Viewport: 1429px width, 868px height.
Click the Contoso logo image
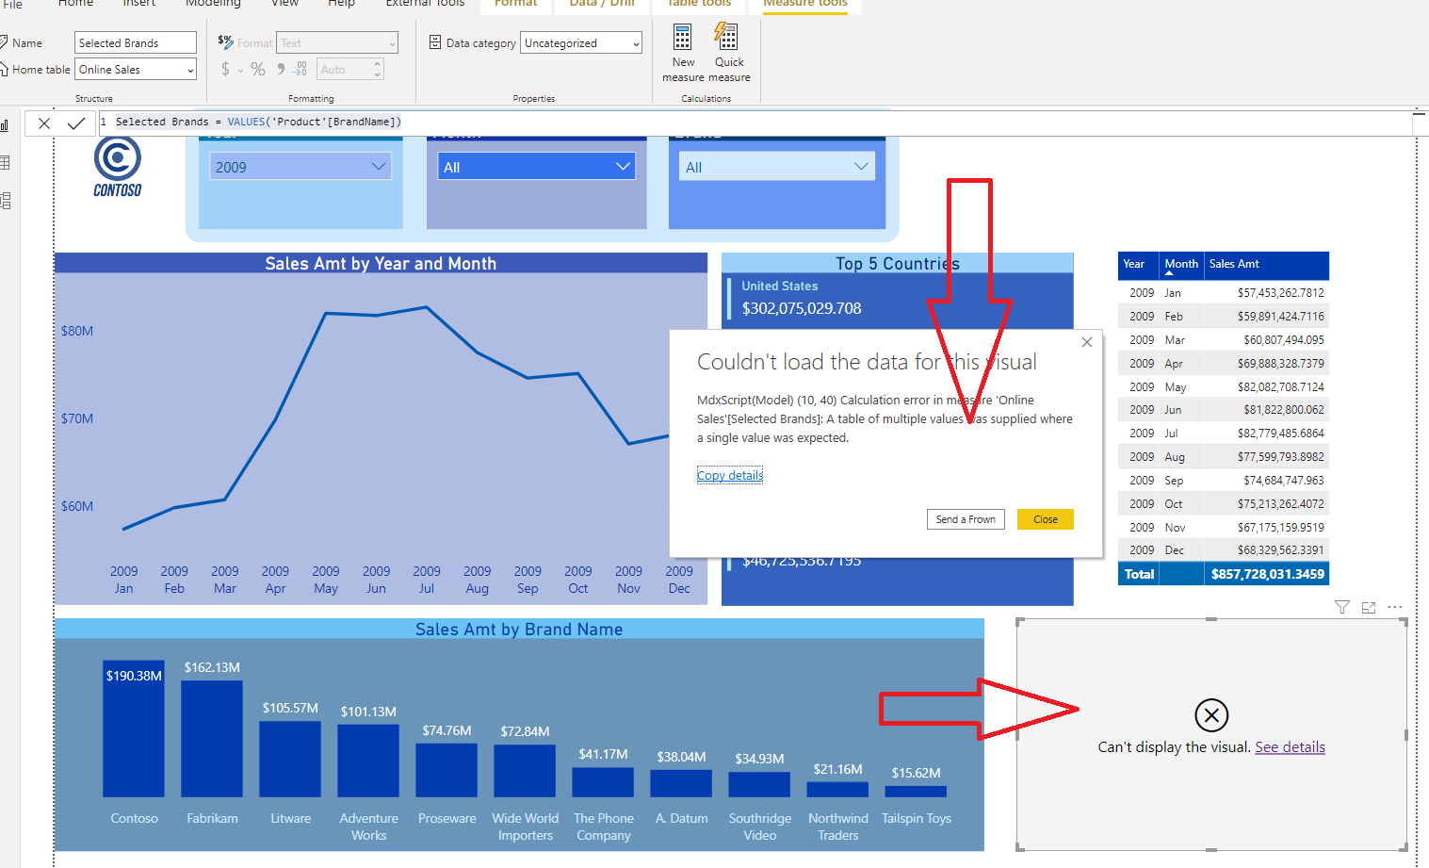[118, 167]
